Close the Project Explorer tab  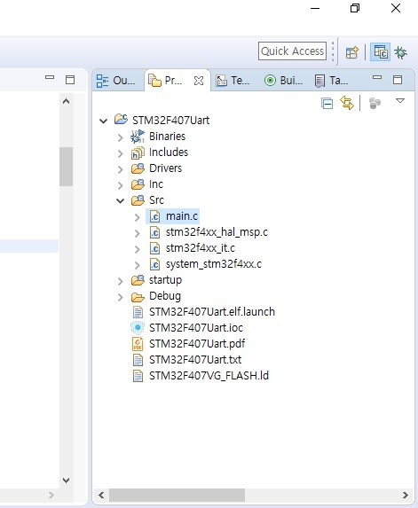point(199,81)
